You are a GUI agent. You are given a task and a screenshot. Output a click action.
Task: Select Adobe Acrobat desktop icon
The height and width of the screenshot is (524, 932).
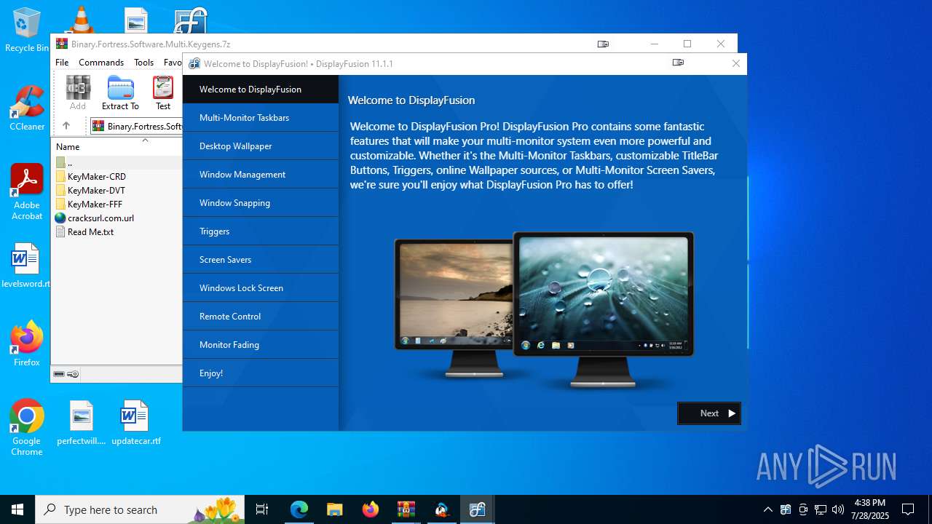tap(27, 192)
